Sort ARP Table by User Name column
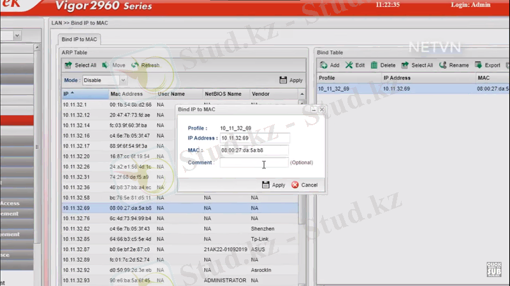510x286 pixels. click(179, 94)
